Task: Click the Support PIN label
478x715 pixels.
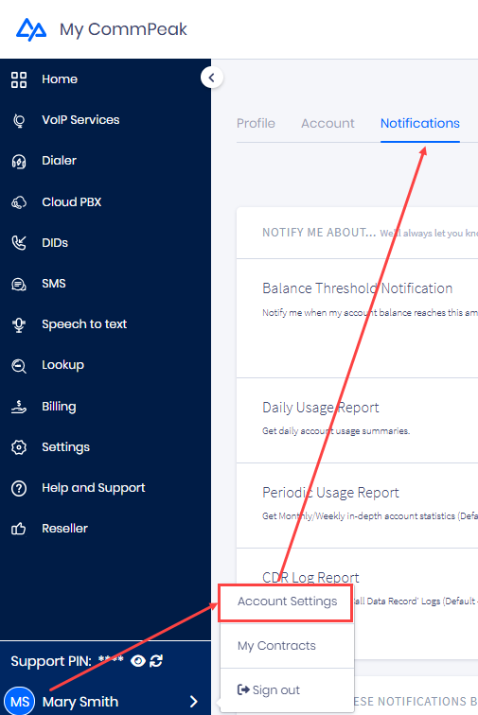Action: click(x=51, y=661)
